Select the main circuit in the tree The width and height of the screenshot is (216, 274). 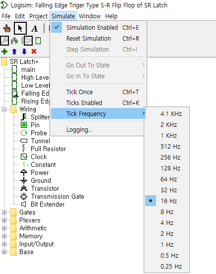point(28,70)
